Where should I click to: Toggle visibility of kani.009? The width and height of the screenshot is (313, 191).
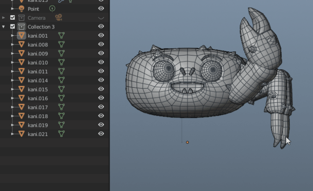101,53
